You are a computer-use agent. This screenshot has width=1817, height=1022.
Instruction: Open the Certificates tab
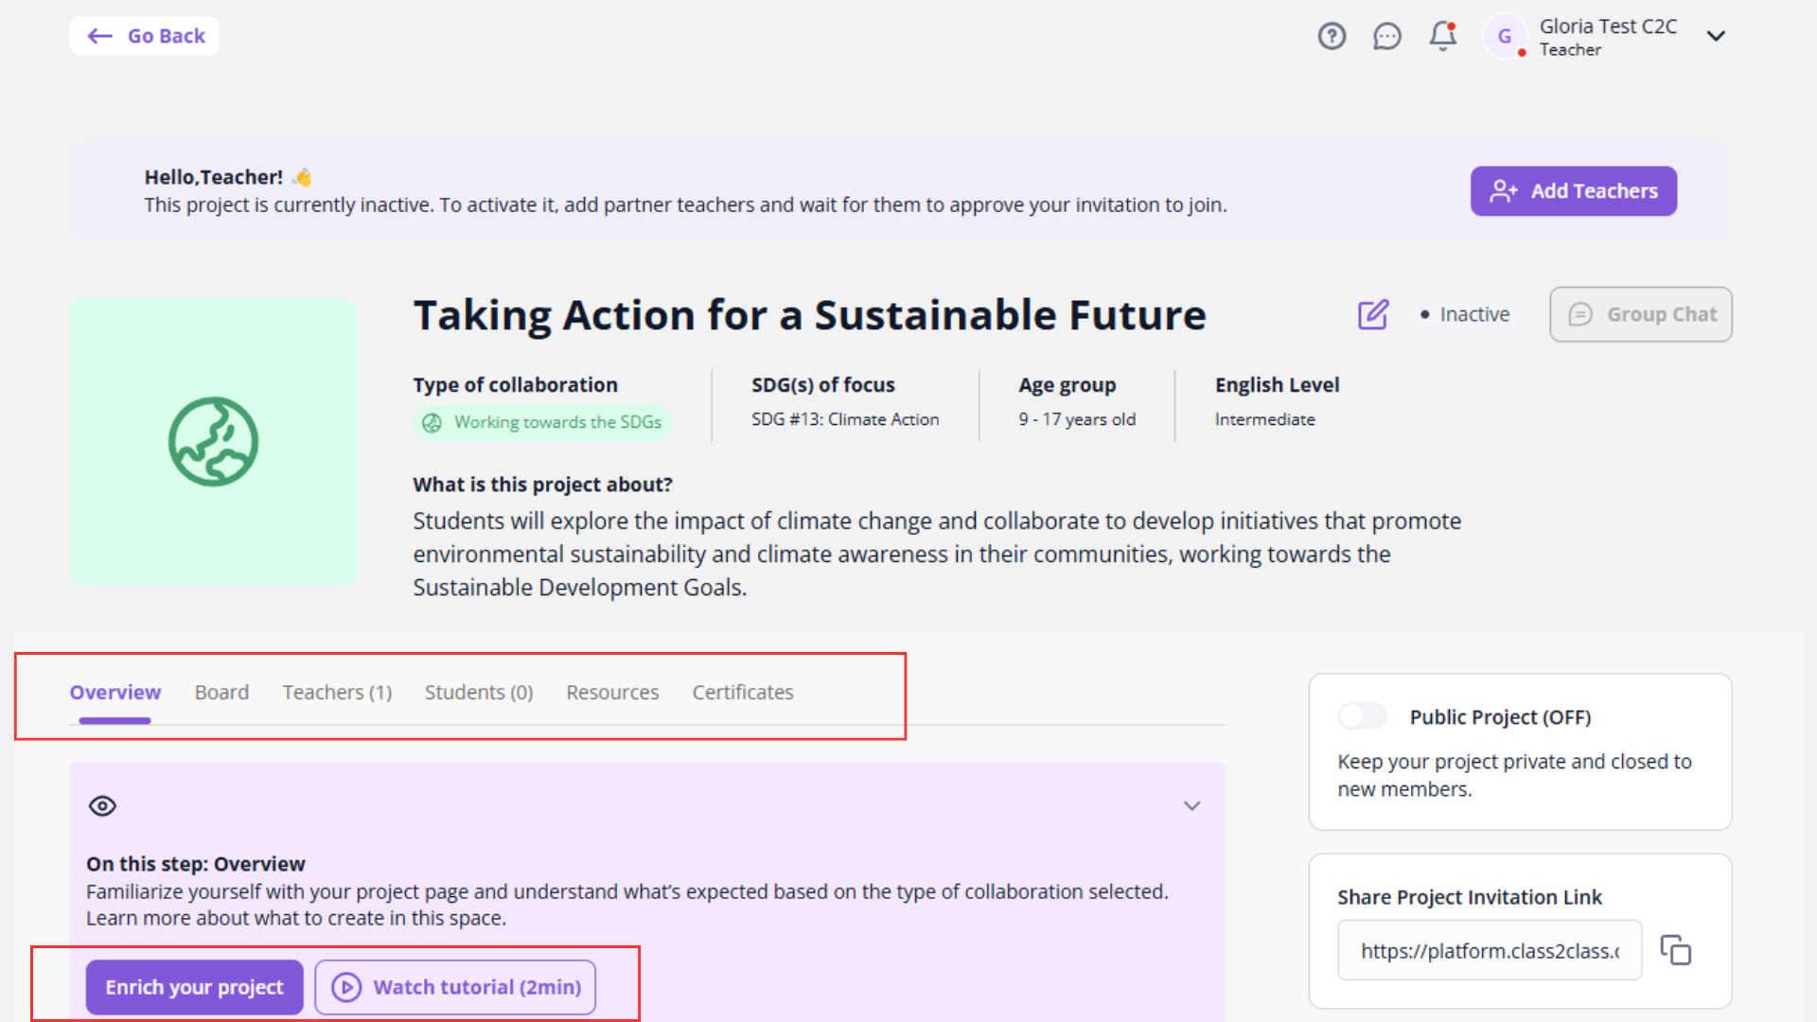pos(742,692)
